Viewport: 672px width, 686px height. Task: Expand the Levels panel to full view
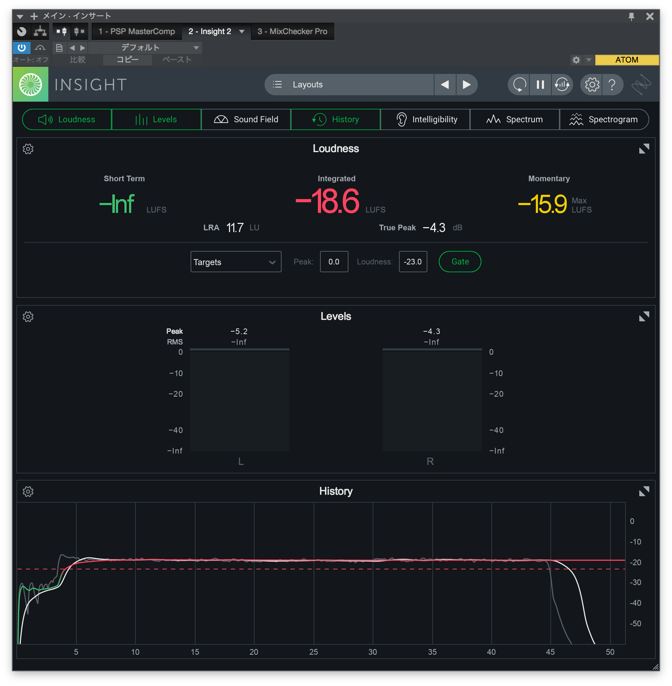coord(644,316)
